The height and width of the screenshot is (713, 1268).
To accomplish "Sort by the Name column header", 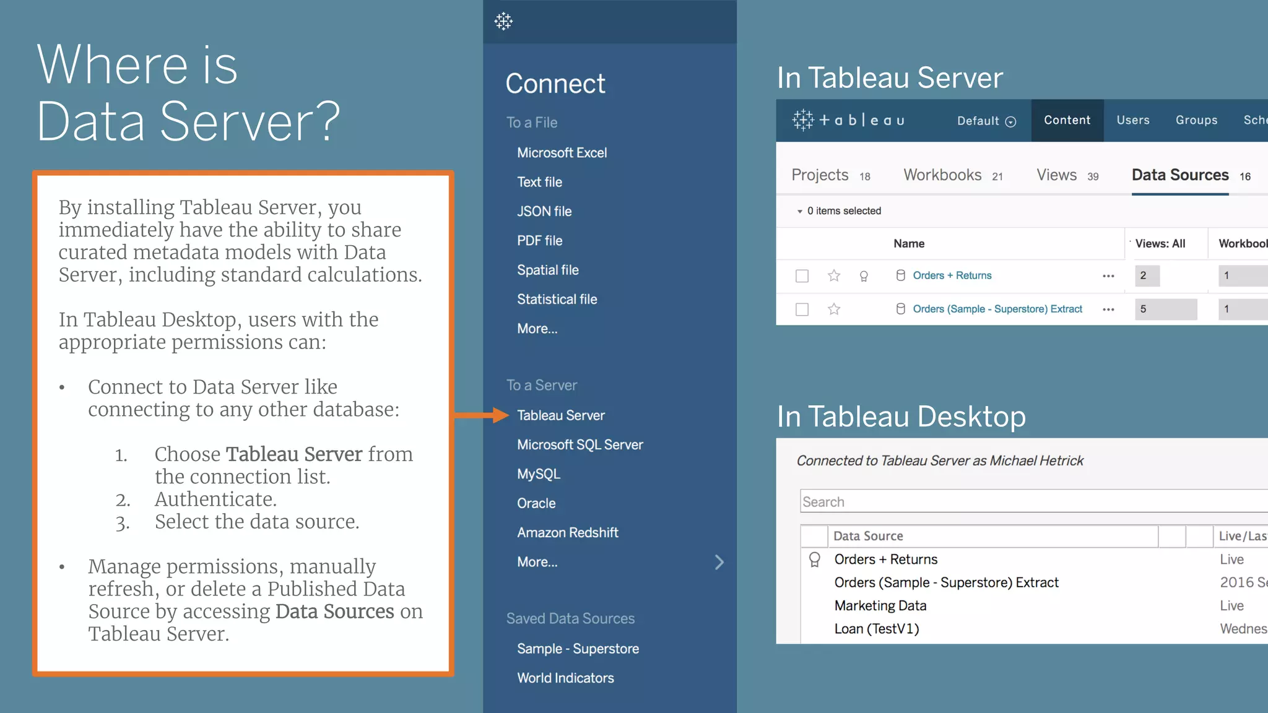I will (908, 244).
